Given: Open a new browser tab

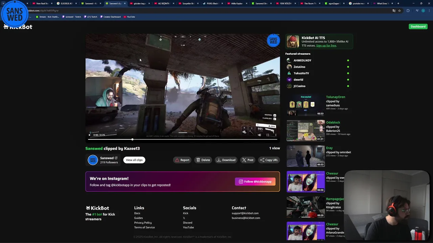Looking at the screenshot, I should pos(398,3).
